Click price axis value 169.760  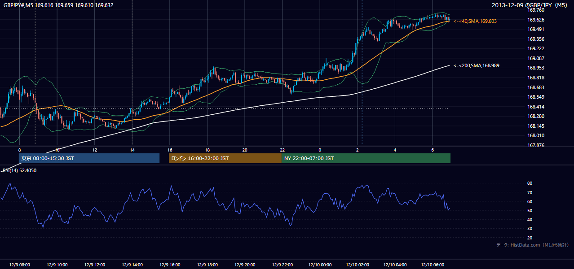(535, 10)
